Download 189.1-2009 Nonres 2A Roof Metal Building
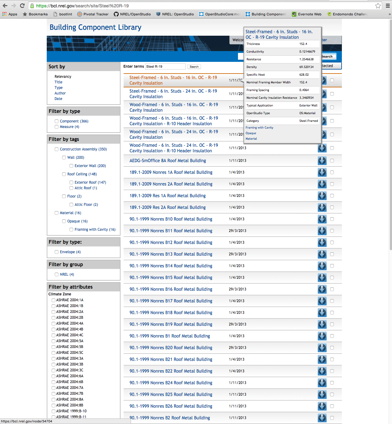The width and height of the screenshot is (392, 424). [x=322, y=184]
